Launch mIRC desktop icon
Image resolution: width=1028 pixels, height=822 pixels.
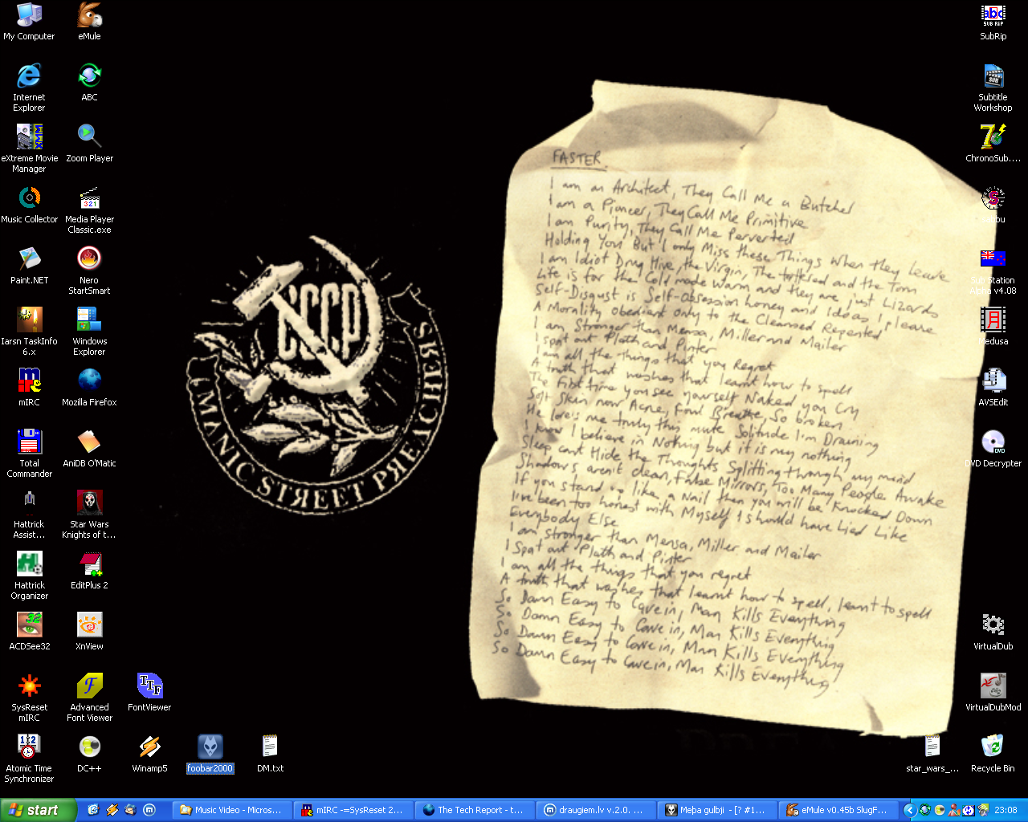(x=29, y=388)
